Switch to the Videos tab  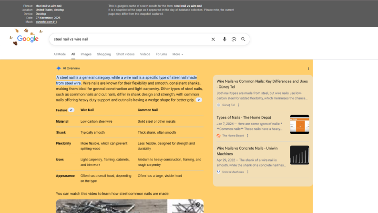click(x=145, y=54)
